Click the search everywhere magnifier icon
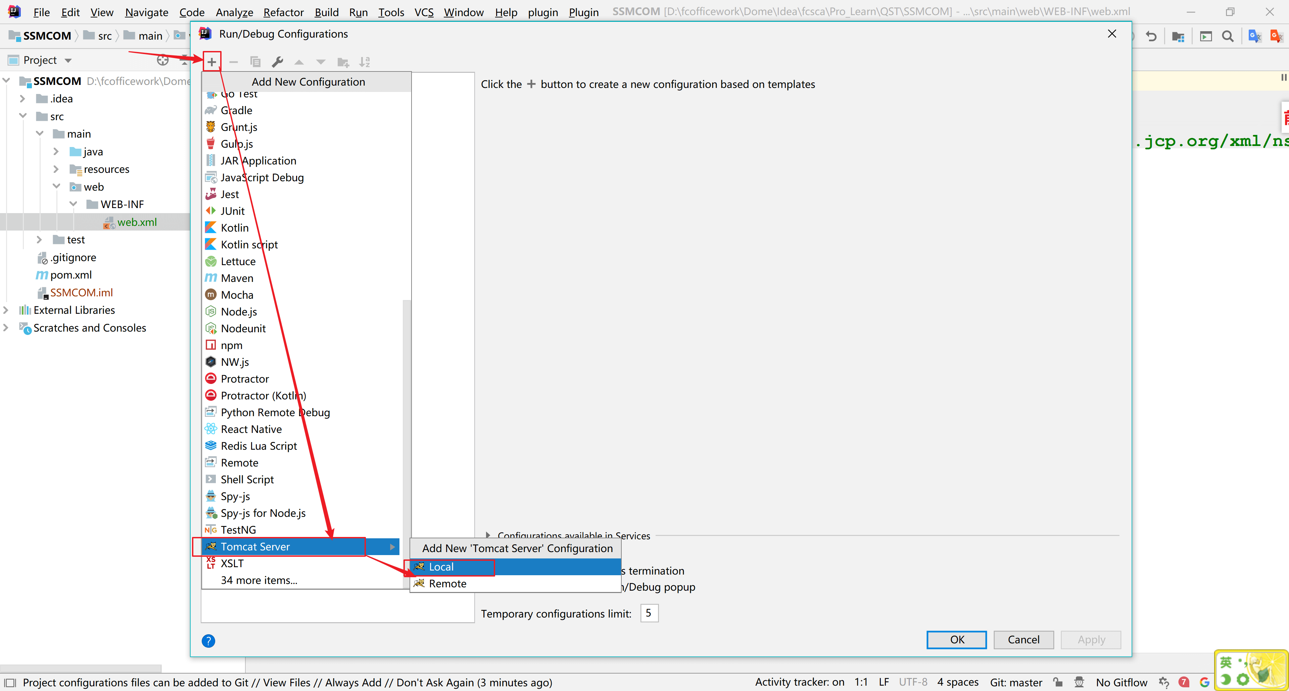1289x691 pixels. pos(1228,36)
